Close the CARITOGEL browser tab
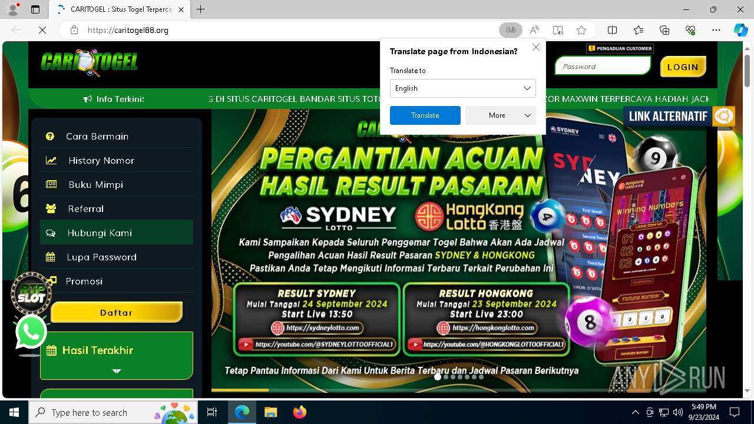Viewport: 754px width, 424px height. [x=181, y=9]
